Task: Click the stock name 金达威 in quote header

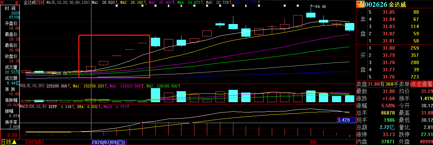Action: click(x=399, y=4)
